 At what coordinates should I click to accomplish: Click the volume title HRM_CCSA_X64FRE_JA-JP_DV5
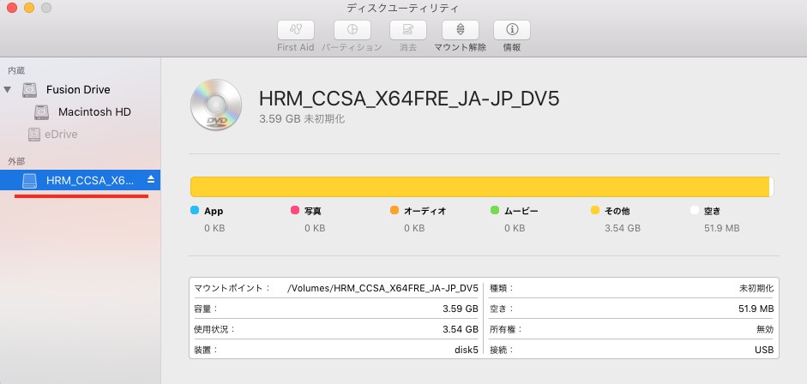[x=409, y=99]
